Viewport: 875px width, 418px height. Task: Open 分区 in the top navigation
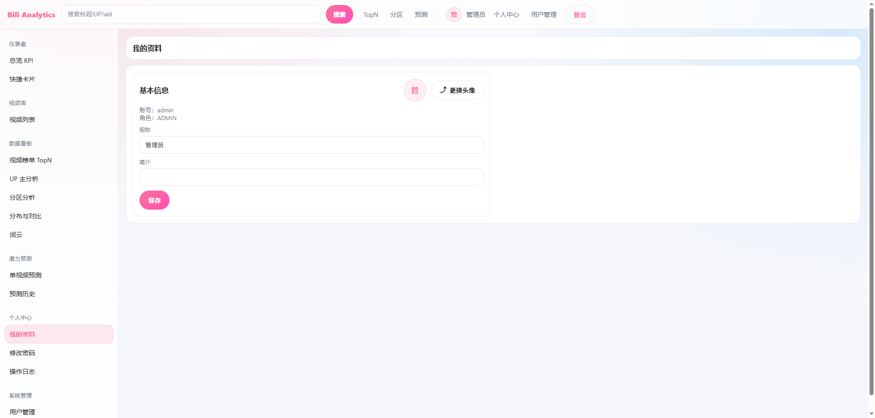pyautogui.click(x=396, y=15)
